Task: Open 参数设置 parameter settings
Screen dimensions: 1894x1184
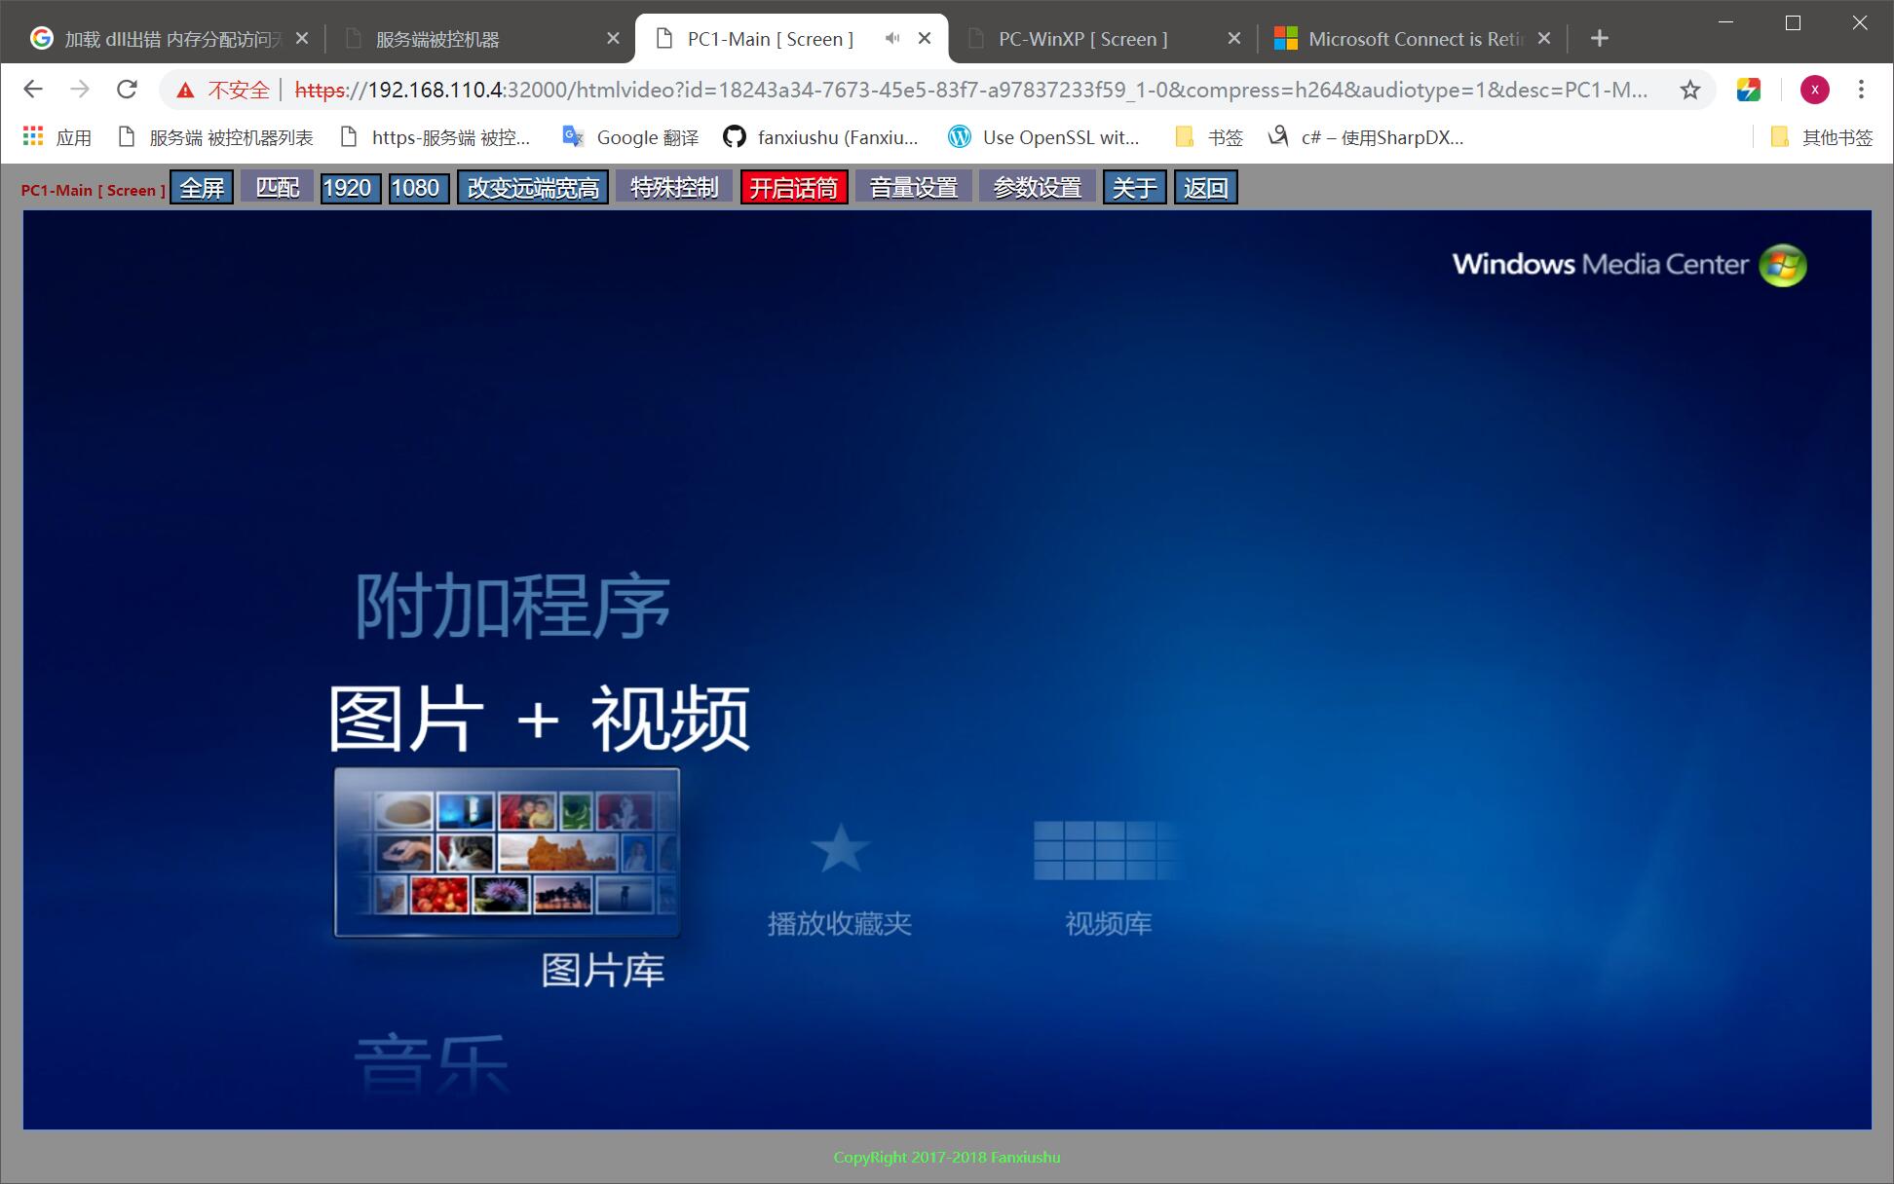Action: pyautogui.click(x=1036, y=186)
